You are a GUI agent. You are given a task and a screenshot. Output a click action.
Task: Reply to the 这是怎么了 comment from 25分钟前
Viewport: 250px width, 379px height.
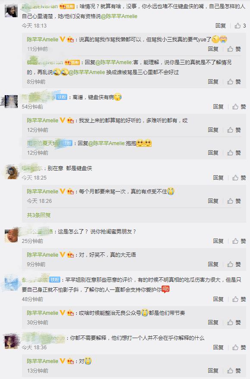(218, 241)
